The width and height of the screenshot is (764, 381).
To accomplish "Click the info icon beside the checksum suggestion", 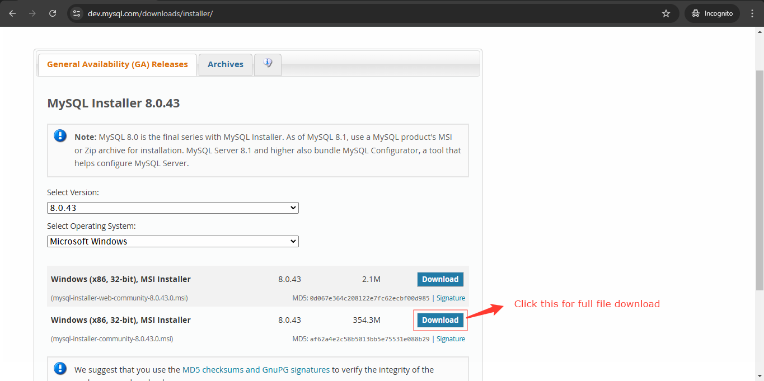I will tap(60, 368).
